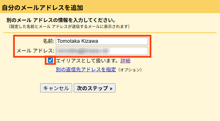Click the (オプション) text beside the reply link
220x121 pixels.
pos(130,70)
